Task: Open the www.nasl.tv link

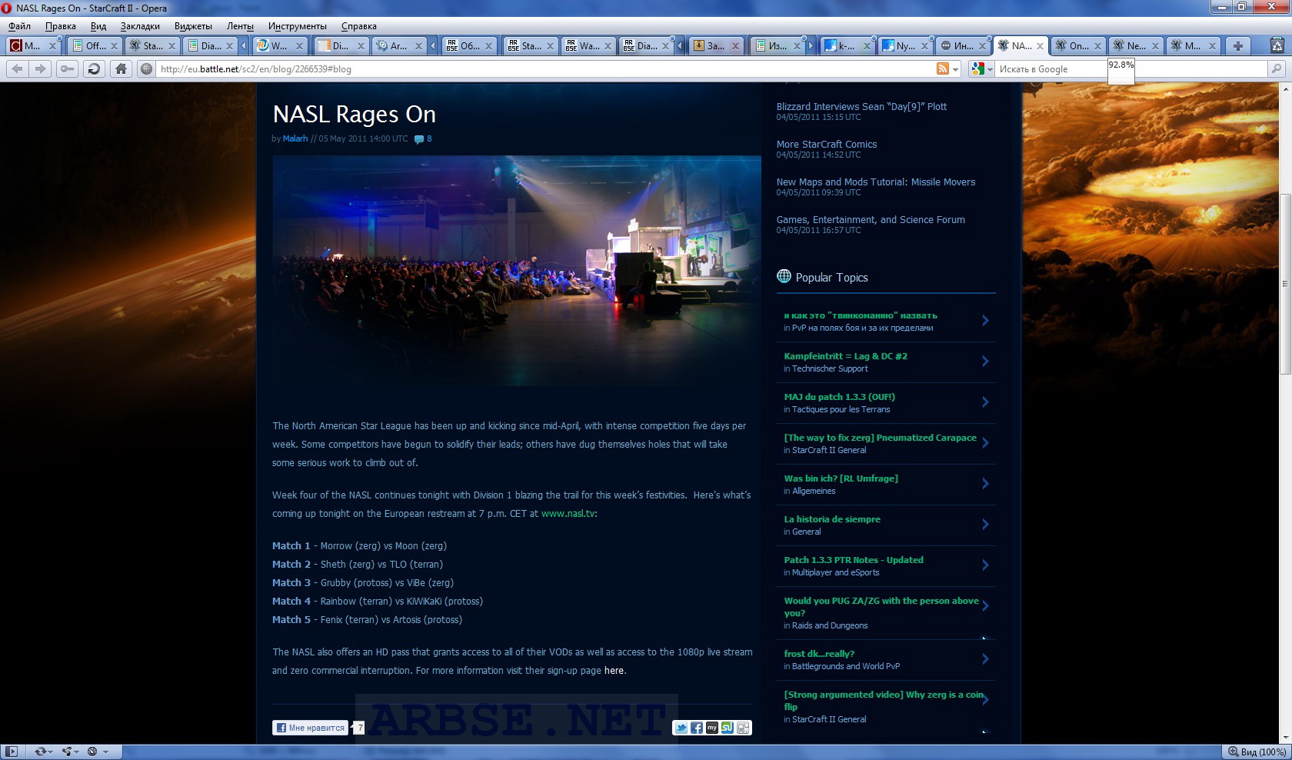Action: (x=568, y=514)
